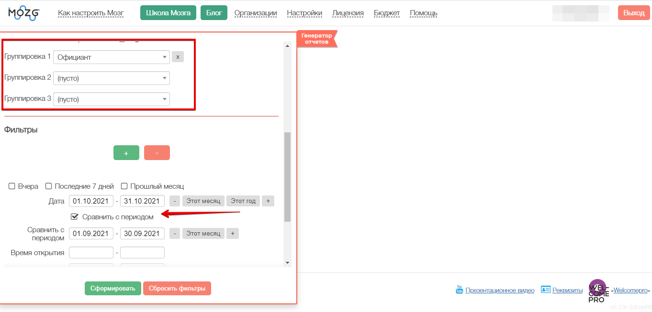The width and height of the screenshot is (652, 312).
Task: Toggle the Последние 7 дней checkbox
Action: coord(49,186)
